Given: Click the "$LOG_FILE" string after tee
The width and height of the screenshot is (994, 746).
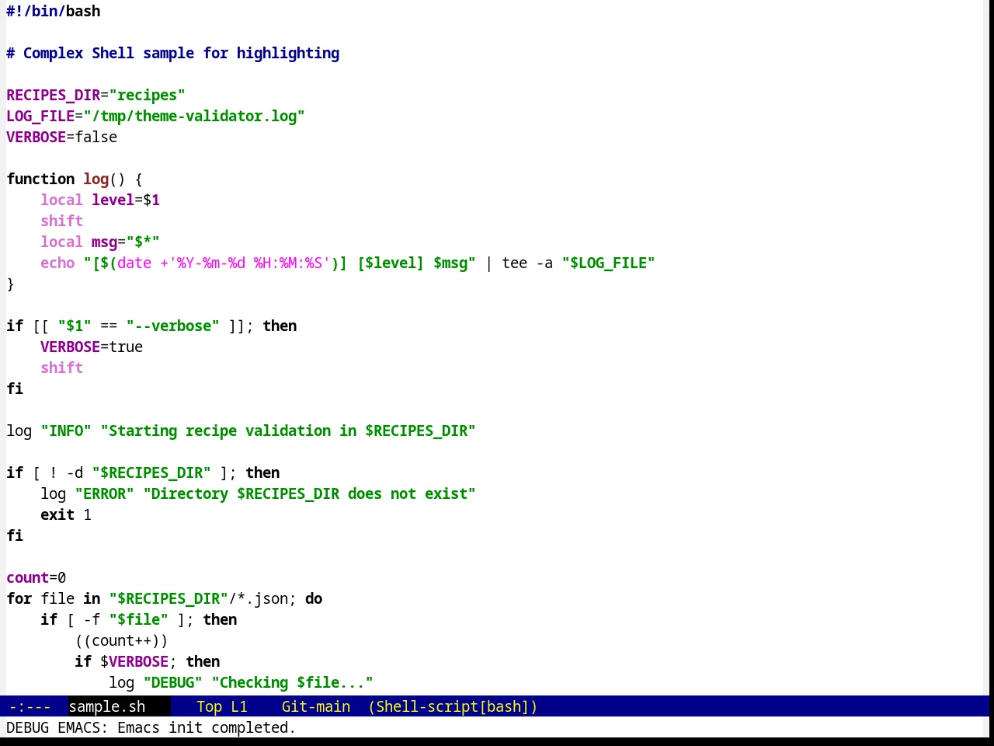Looking at the screenshot, I should 609,263.
